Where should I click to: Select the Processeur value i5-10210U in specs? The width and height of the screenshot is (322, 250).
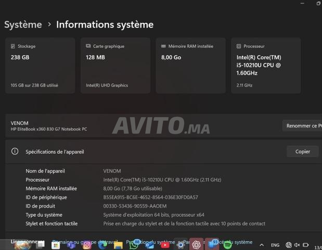pyautogui.click(x=162, y=180)
